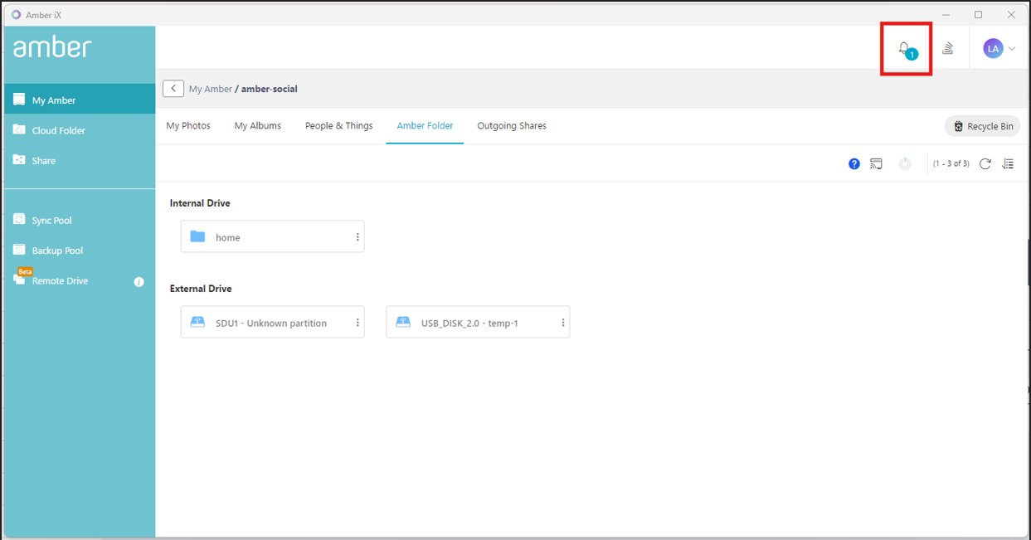The width and height of the screenshot is (1031, 540).
Task: Switch to the My Photos tab
Action: point(188,126)
